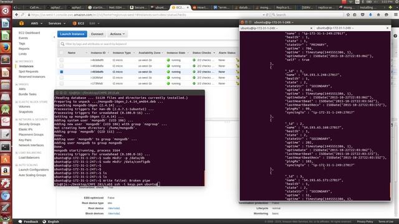Select checkbox for second instance row

coord(61,66)
